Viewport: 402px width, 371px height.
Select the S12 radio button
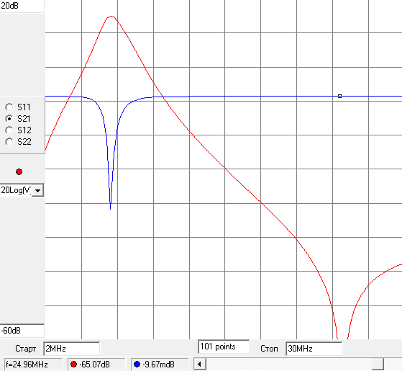tap(9, 130)
